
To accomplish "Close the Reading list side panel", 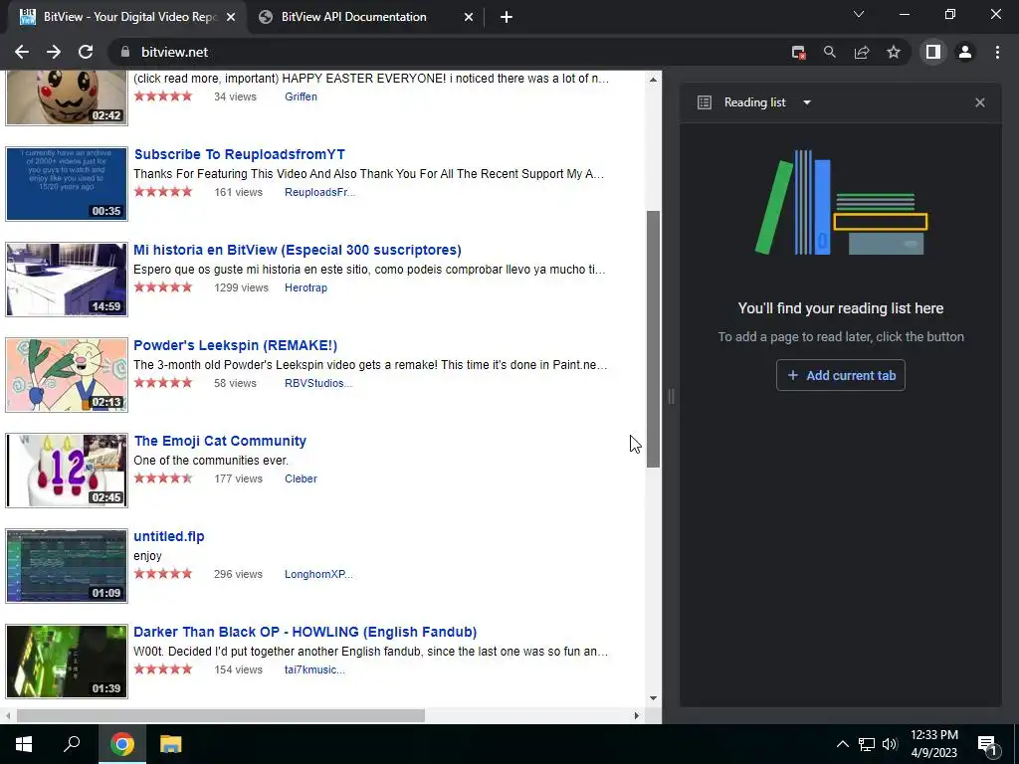I will click(x=980, y=102).
